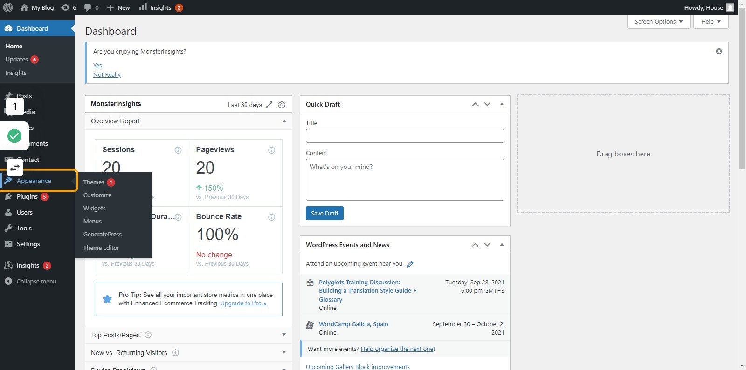Click the What's on your mind content box
This screenshot has height=370, width=746.
point(405,180)
